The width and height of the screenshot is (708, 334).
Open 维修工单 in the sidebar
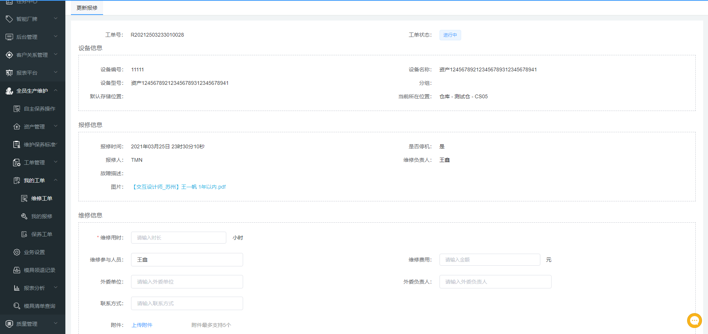pyautogui.click(x=41, y=198)
